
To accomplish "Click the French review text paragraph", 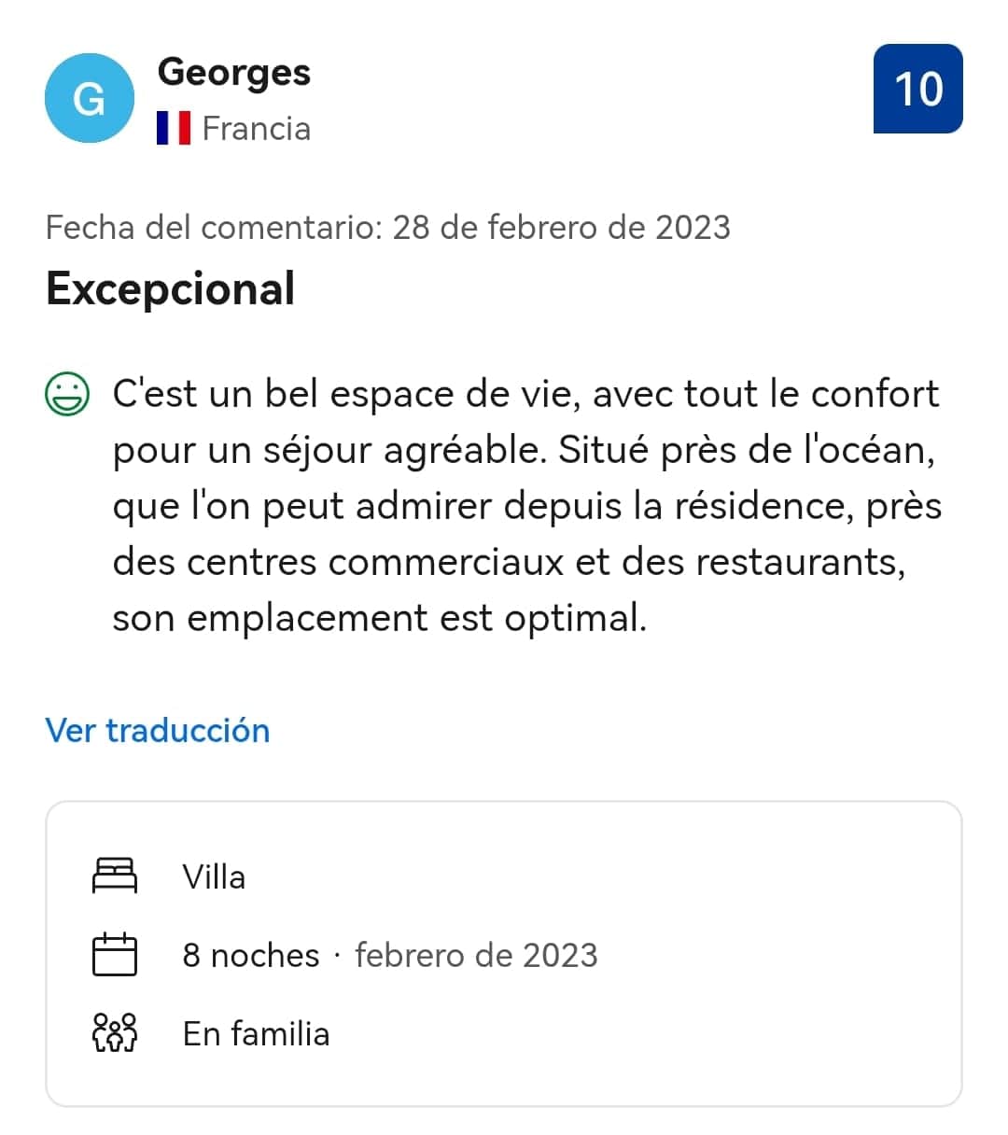I will (527, 505).
